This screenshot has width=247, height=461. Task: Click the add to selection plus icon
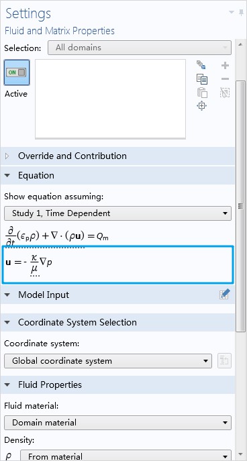point(225,65)
